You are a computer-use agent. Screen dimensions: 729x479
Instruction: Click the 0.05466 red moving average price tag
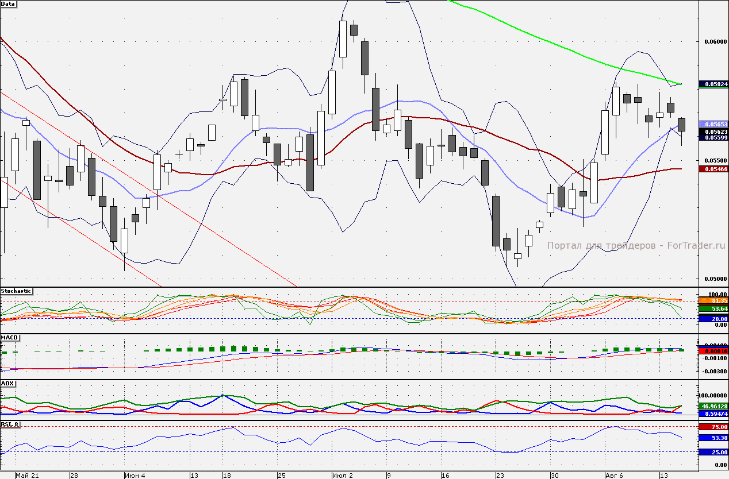(713, 169)
